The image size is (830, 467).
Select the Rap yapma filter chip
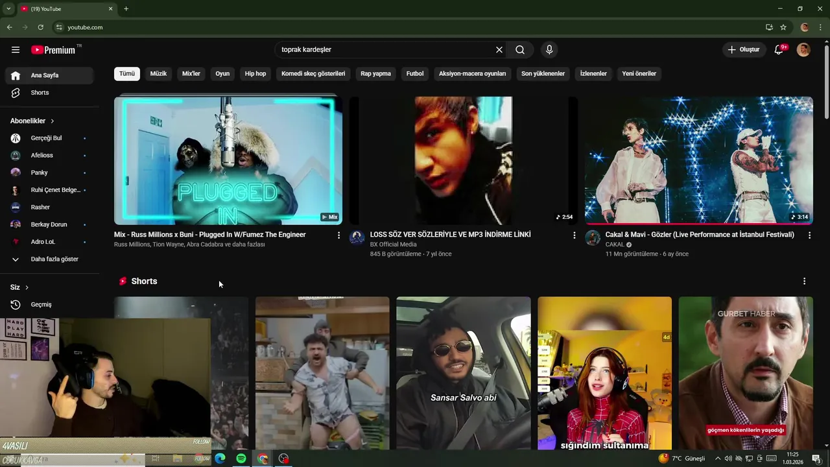click(375, 74)
